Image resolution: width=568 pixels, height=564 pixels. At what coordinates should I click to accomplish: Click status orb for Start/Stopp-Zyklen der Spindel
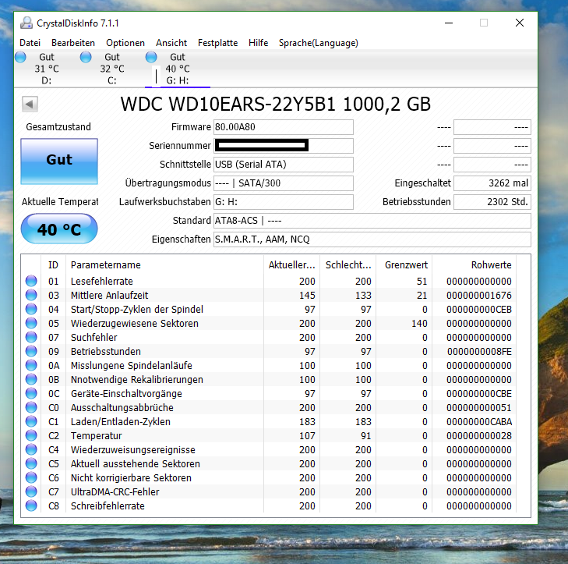pyautogui.click(x=31, y=309)
